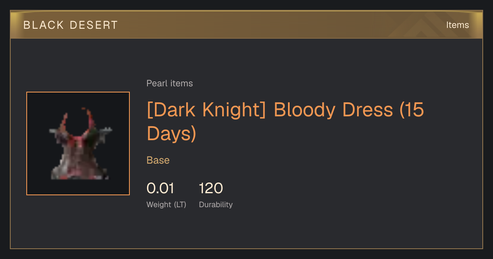This screenshot has height=259, width=493.
Task: Click the 120 durability value
Action: click(x=211, y=188)
